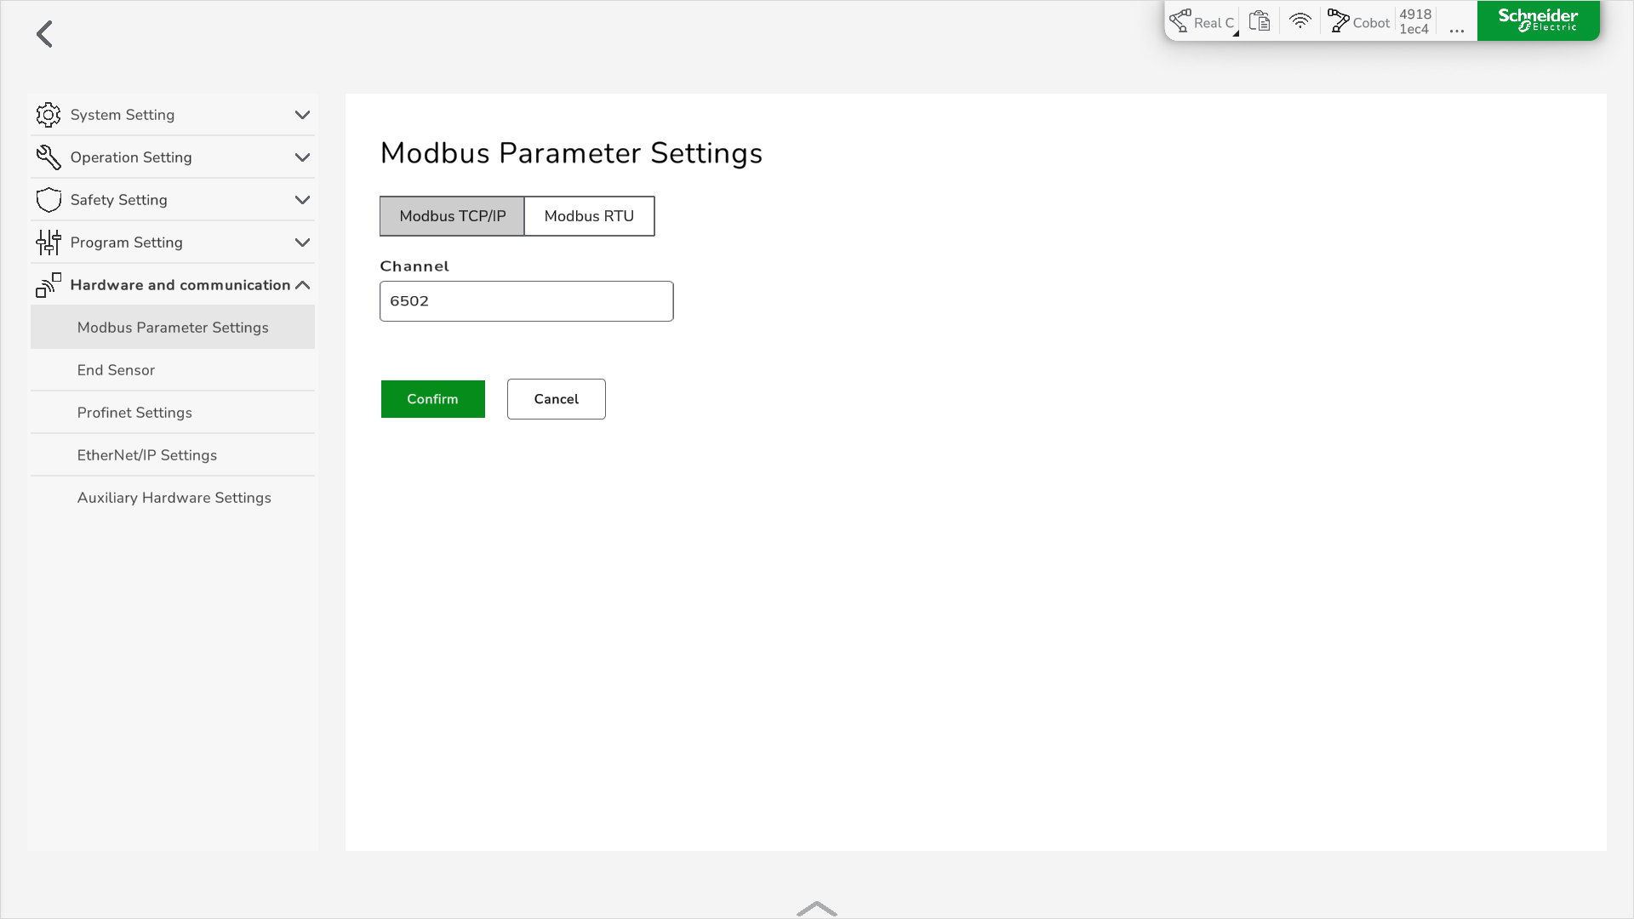The height and width of the screenshot is (919, 1634).
Task: Click the Wi-Fi signal icon
Action: coord(1300,21)
